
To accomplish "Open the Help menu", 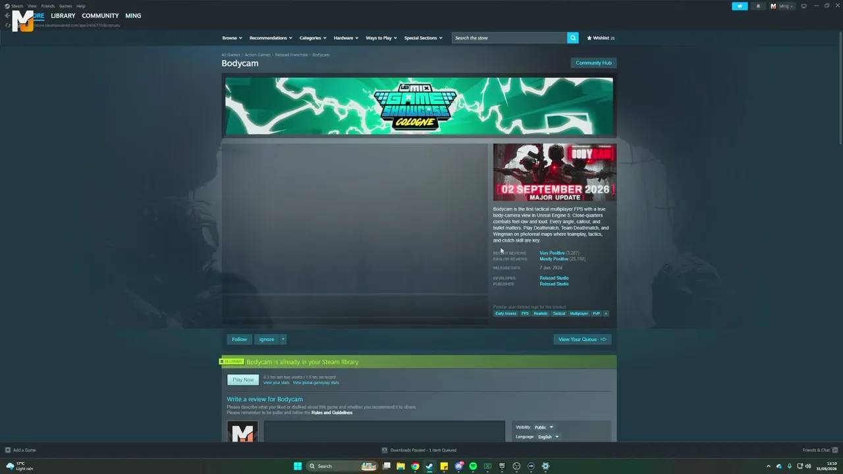I will pyautogui.click(x=80, y=6).
